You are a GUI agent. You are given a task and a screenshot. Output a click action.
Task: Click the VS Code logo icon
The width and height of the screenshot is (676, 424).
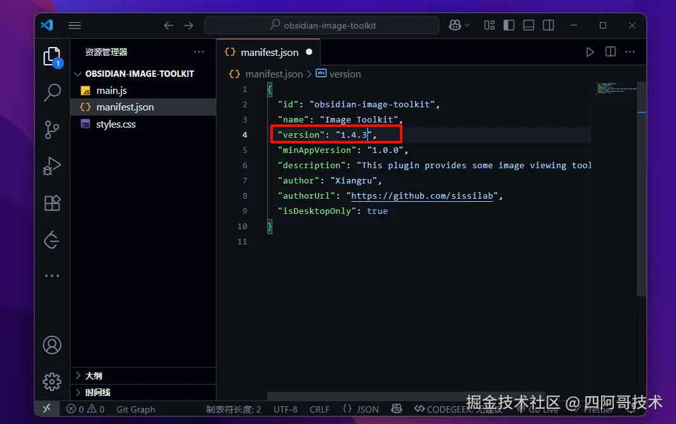(x=47, y=25)
